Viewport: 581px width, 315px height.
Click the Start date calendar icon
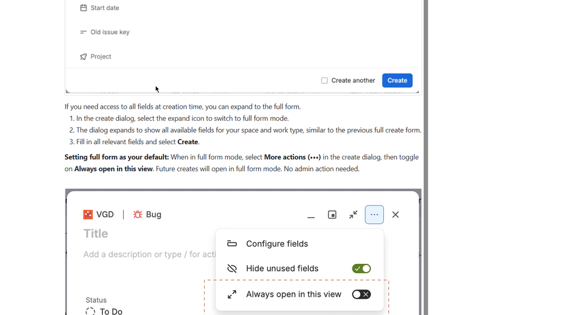click(83, 8)
